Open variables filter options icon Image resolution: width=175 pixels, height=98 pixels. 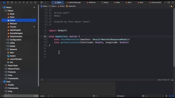click(94, 96)
